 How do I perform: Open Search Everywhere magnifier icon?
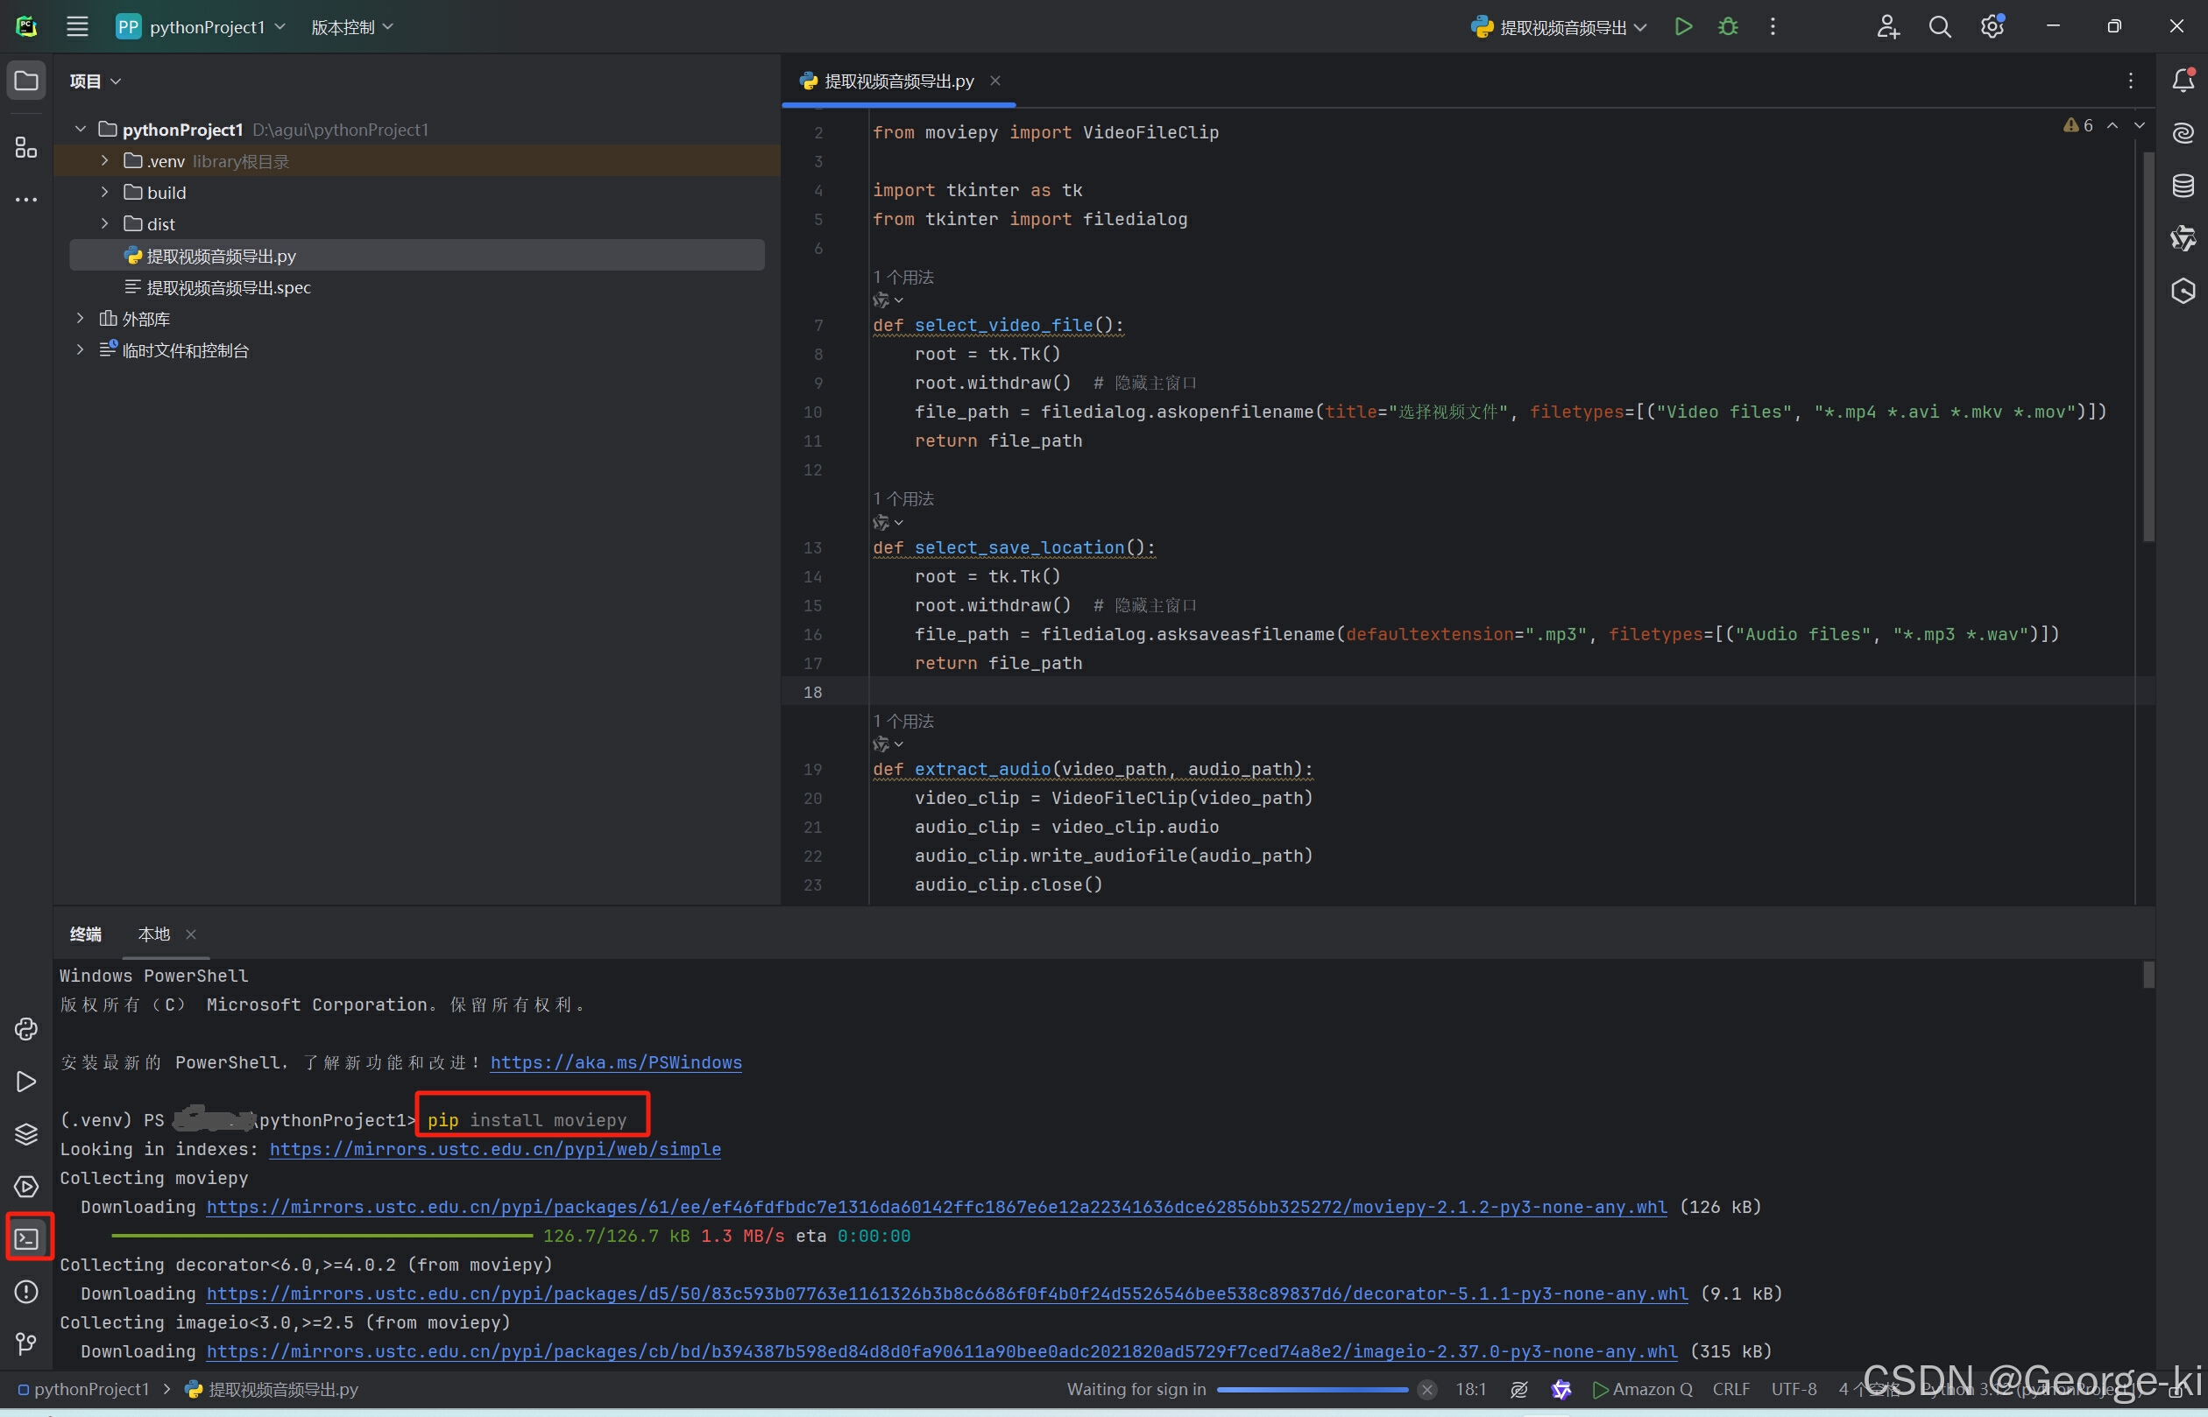[1939, 26]
